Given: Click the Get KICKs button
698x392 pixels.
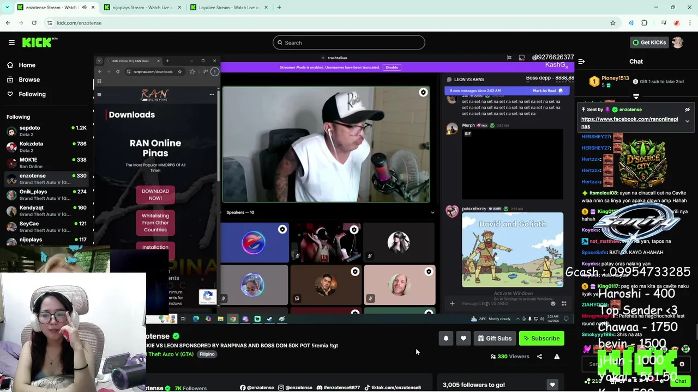Looking at the screenshot, I should [649, 42].
